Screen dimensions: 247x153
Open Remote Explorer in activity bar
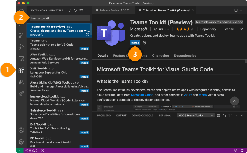click(x=21, y=59)
